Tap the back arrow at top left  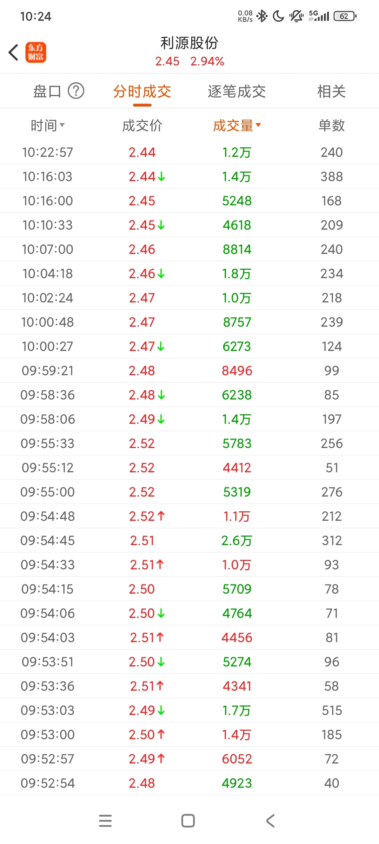13,53
